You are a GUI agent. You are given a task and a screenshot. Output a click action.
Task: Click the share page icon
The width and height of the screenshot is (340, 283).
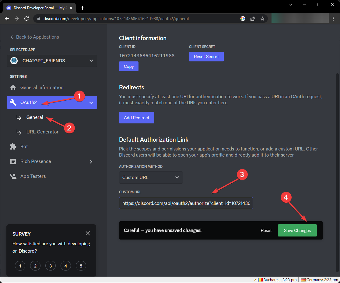click(253, 19)
